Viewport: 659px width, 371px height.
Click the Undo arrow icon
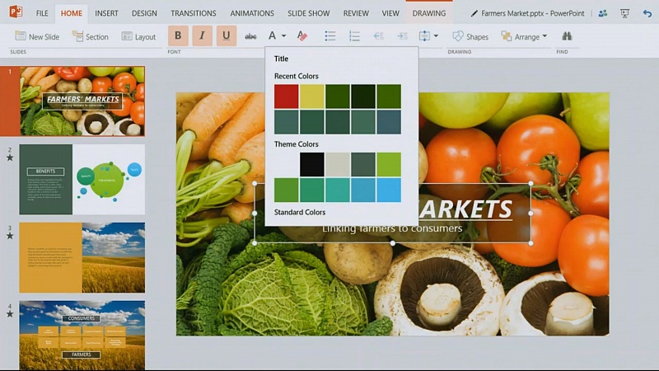click(x=645, y=13)
